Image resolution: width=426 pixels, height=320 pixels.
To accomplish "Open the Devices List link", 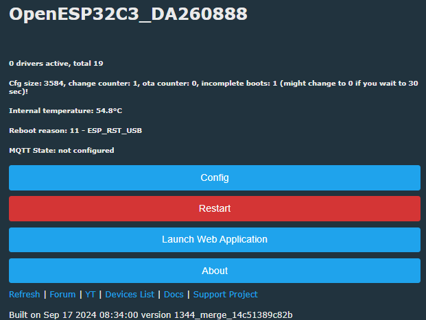I will [130, 294].
